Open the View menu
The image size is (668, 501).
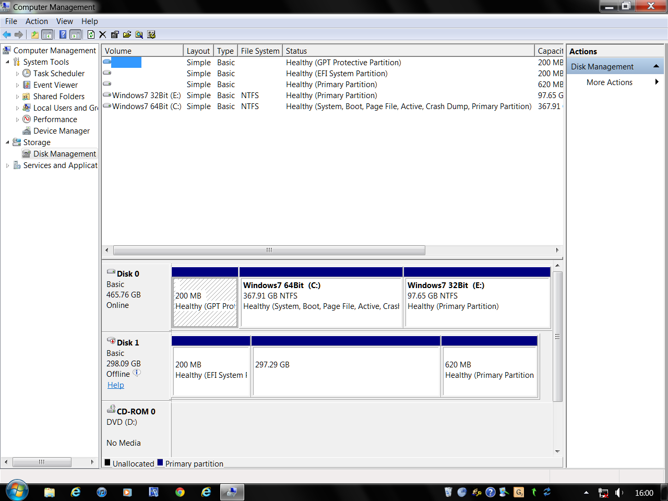pyautogui.click(x=65, y=21)
